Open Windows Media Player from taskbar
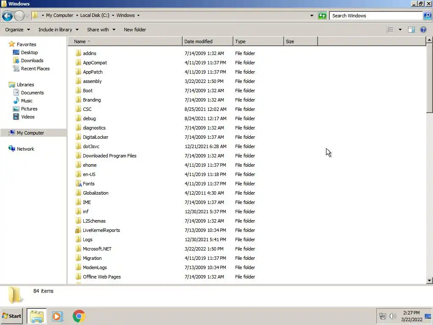The width and height of the screenshot is (433, 325). 58,316
